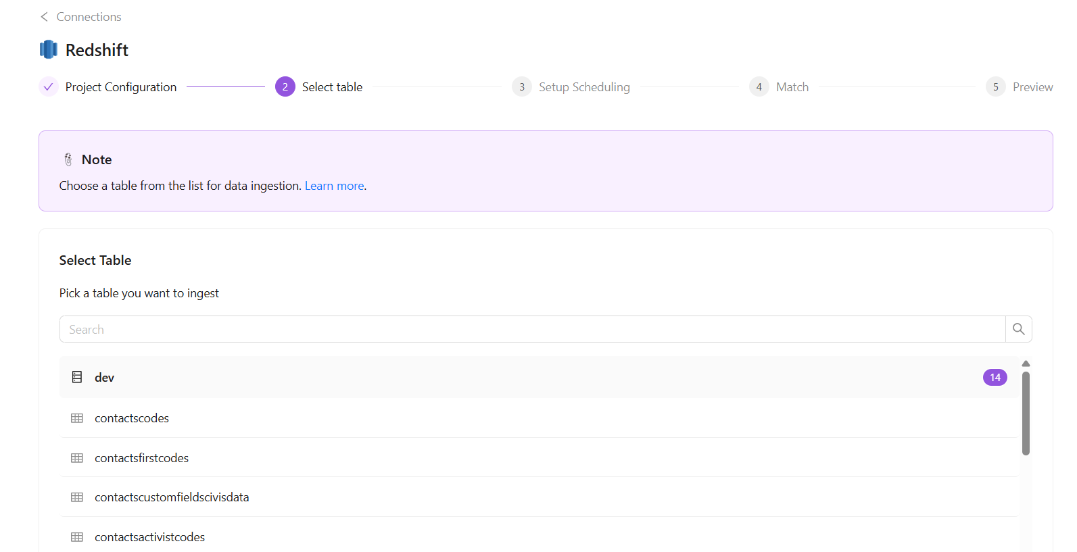Click the table icon beside contactscustomfieldscivisdata
The width and height of the screenshot is (1077, 552).
77,497
